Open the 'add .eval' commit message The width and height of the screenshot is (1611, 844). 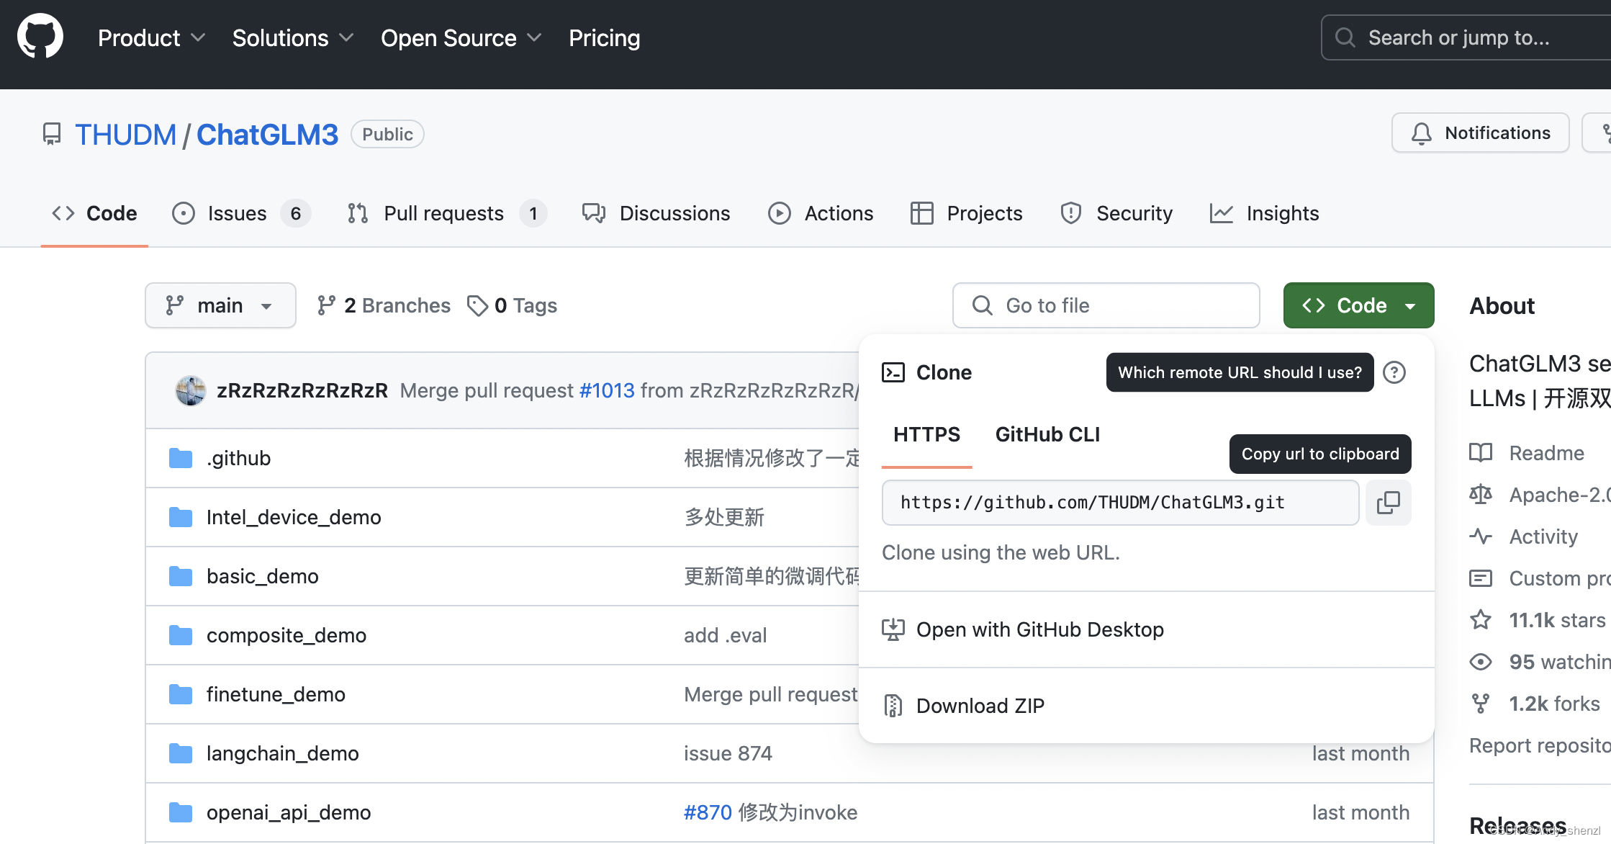[726, 635]
